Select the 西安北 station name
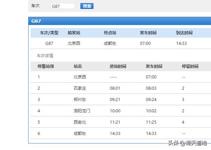Screen dimensions: 211x150 [80, 122]
